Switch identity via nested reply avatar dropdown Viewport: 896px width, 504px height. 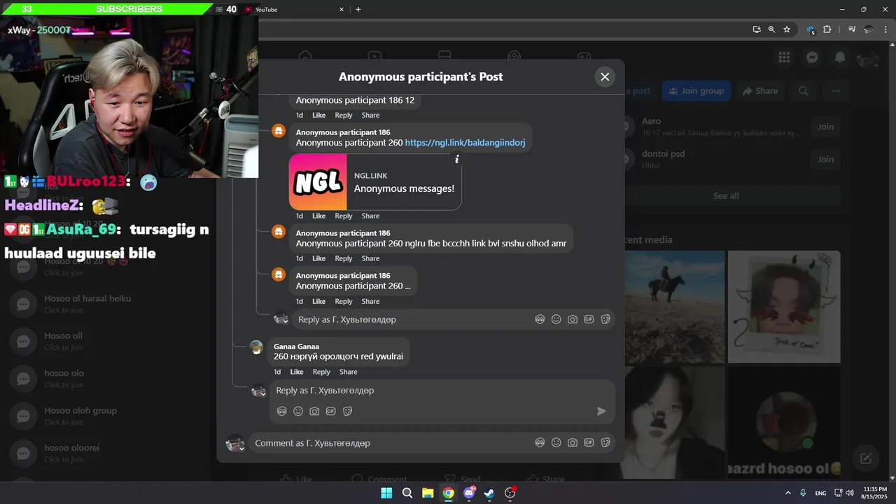(x=281, y=319)
